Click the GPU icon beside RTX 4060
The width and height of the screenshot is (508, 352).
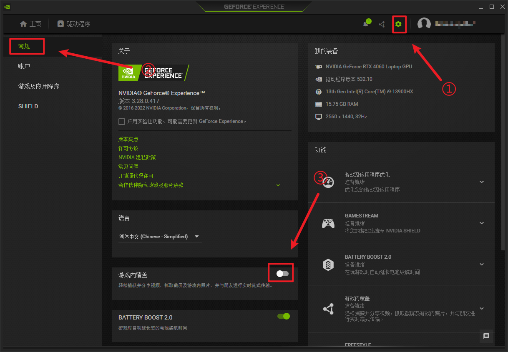pyautogui.click(x=319, y=67)
